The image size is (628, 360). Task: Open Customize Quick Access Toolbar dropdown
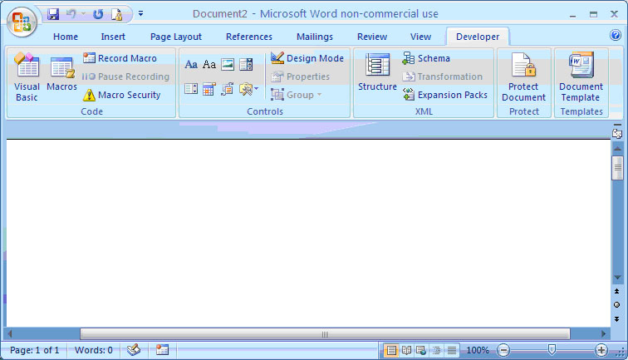tap(140, 13)
